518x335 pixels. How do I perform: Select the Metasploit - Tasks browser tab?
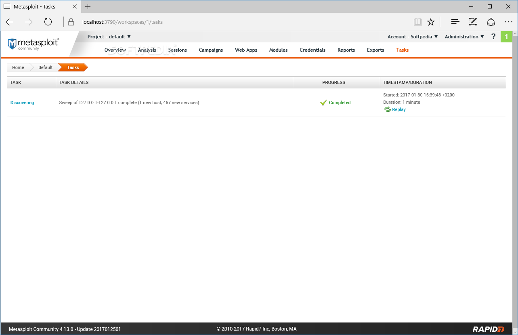(x=40, y=6)
